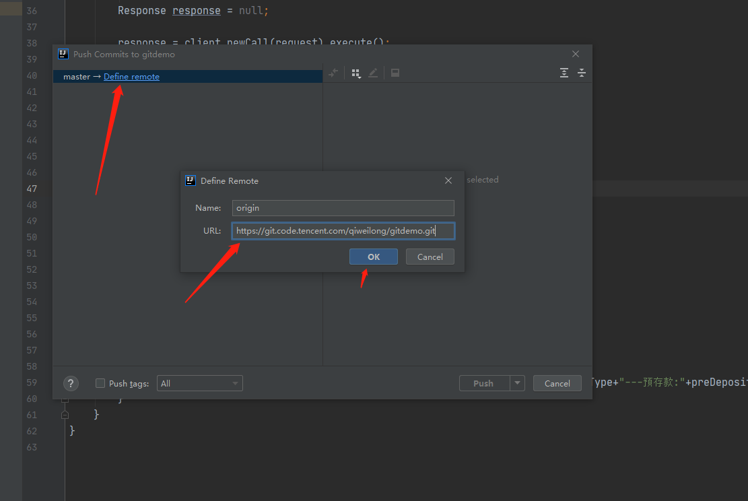748x501 pixels.
Task: Focus the URL field with git address
Action: pos(343,231)
